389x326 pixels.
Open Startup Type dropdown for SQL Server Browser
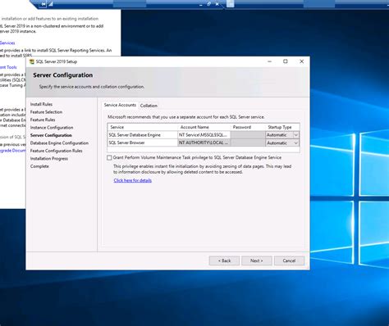click(x=295, y=143)
